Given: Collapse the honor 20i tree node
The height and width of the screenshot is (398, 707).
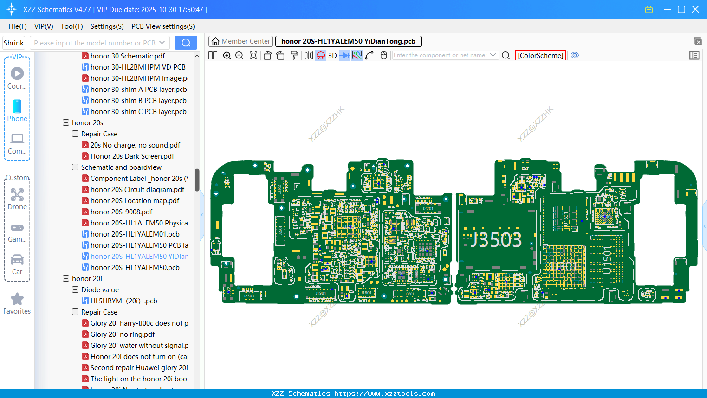Looking at the screenshot, I should [66, 279].
